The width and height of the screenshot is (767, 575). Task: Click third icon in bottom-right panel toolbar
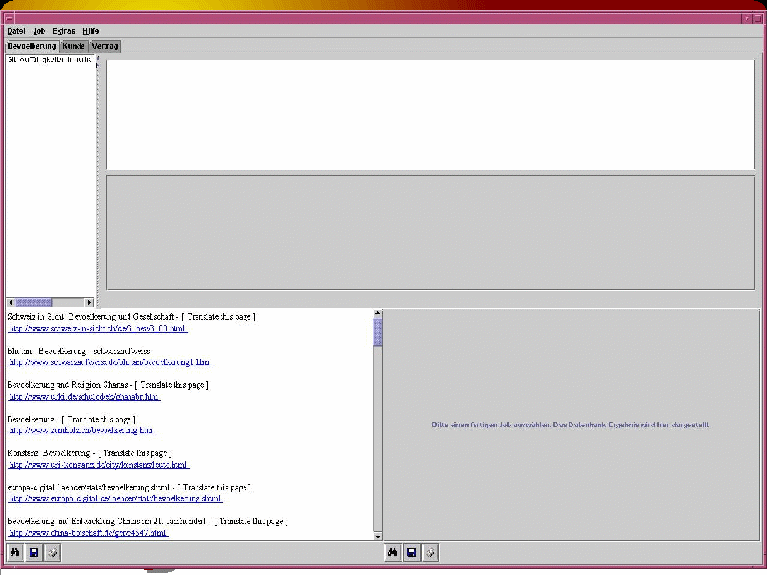coord(430,552)
